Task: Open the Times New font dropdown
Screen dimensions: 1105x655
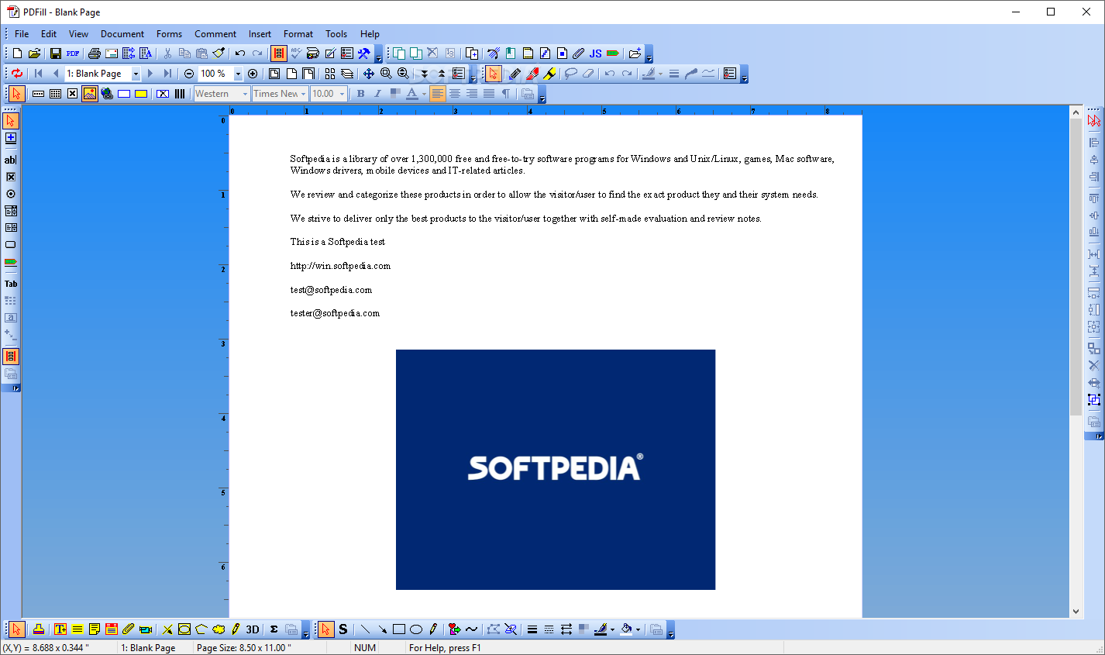Action: 303,94
